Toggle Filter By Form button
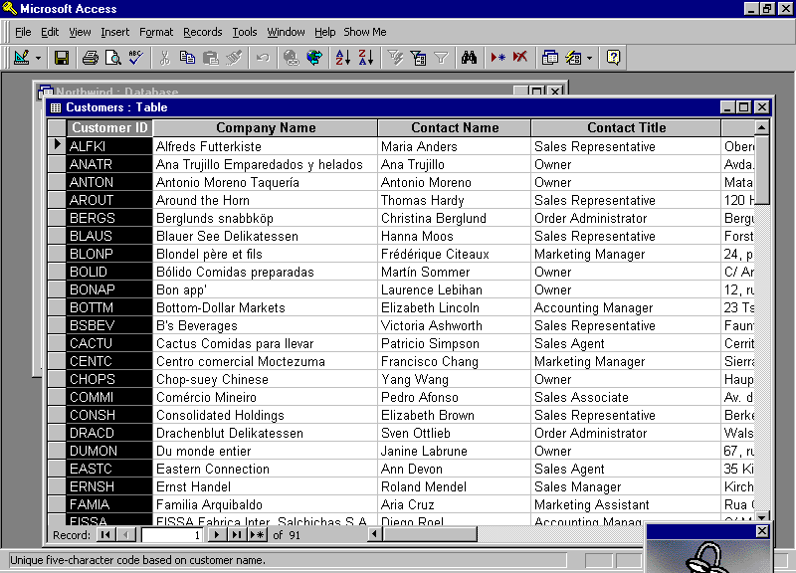Screen dimensions: 796x573 pos(418,58)
